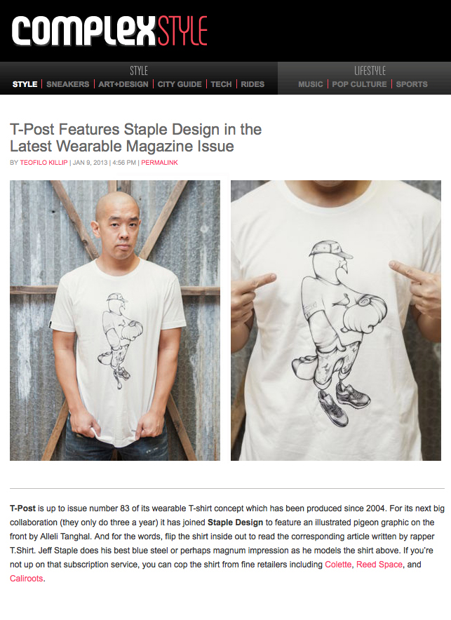Open the Music lifestyle section
The image size is (451, 620).
(310, 84)
